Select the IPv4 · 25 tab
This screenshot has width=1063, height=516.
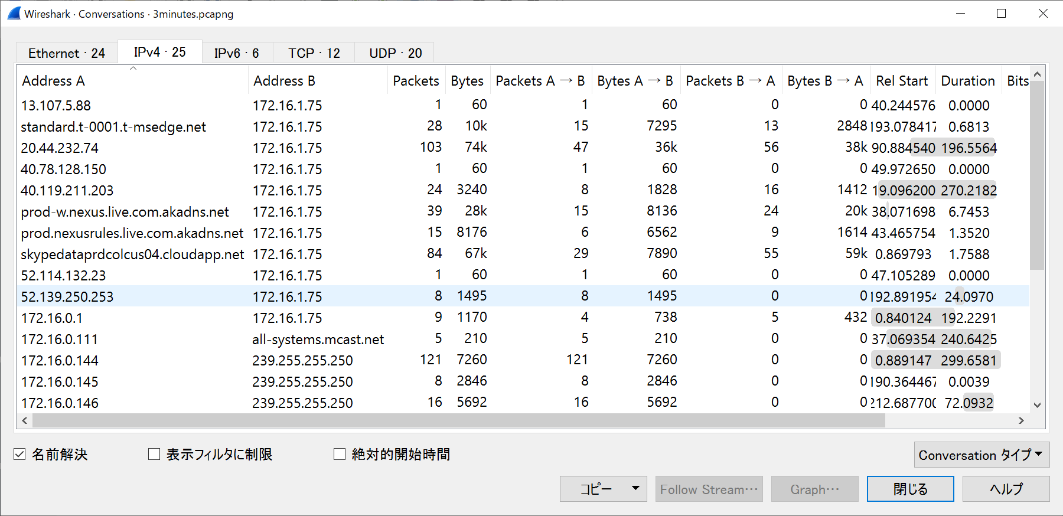[160, 52]
